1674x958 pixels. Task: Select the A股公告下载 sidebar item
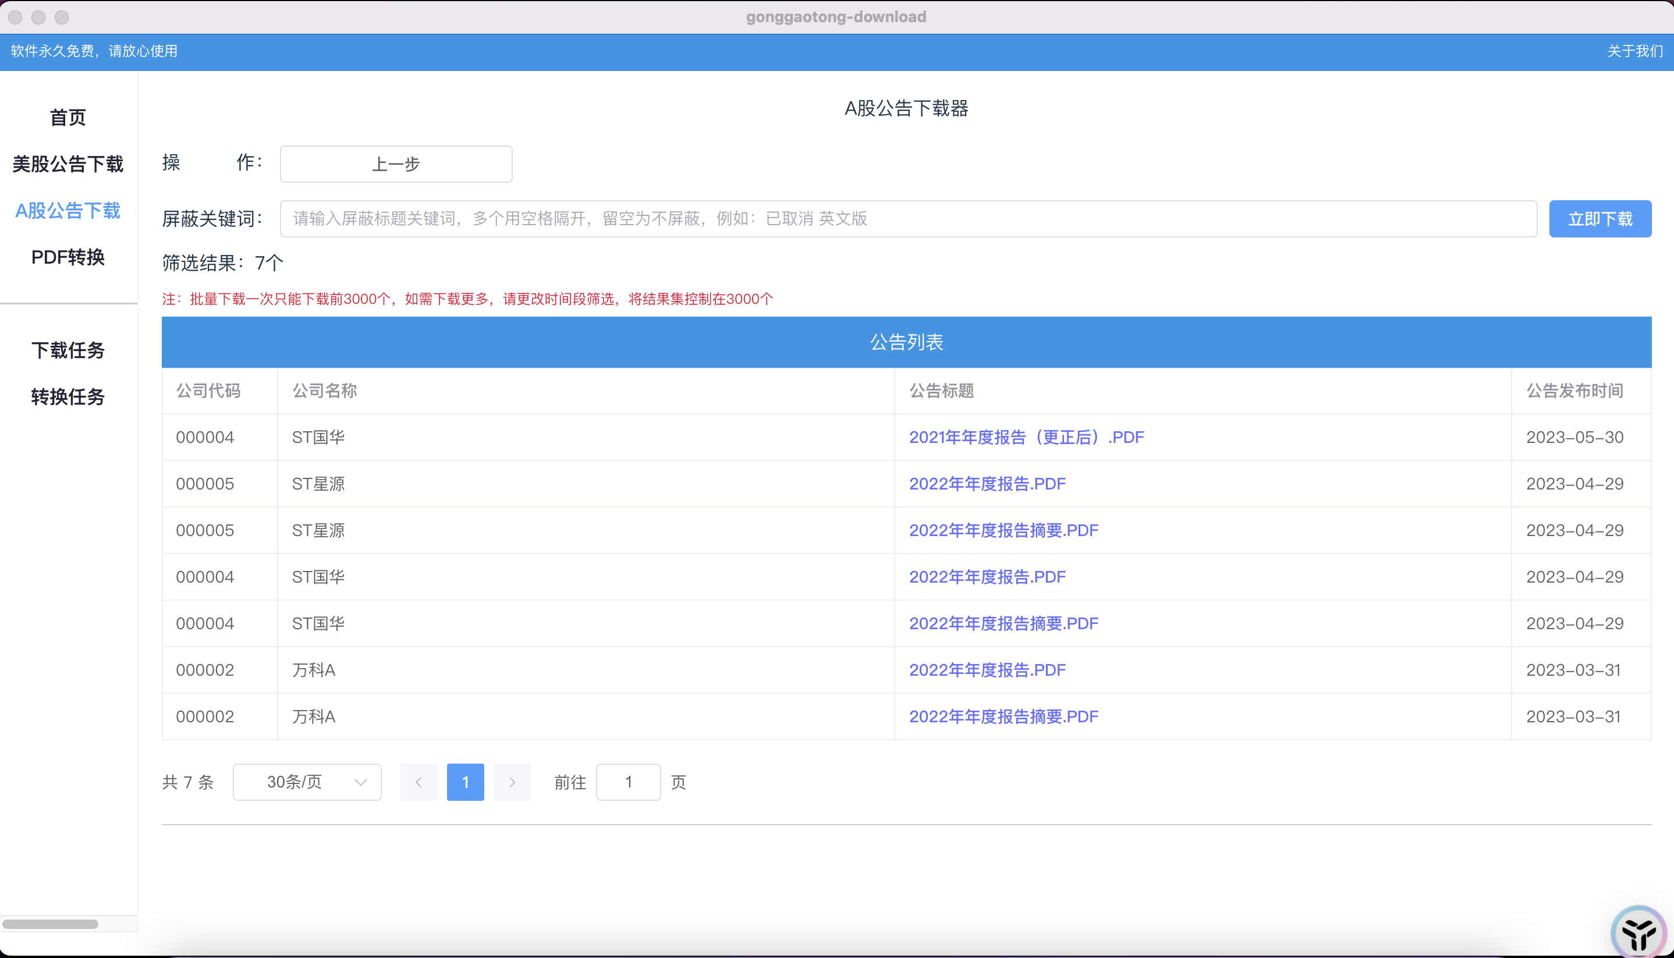68,211
